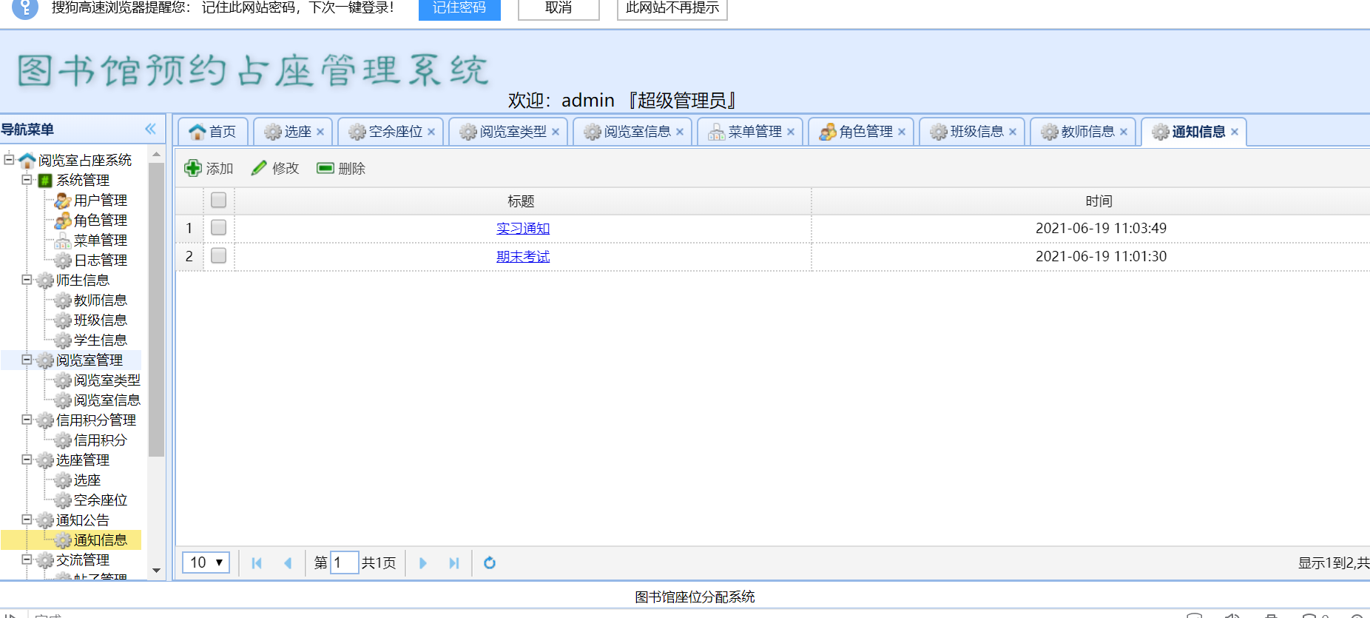Collapse the 系统管理 tree node

point(27,179)
